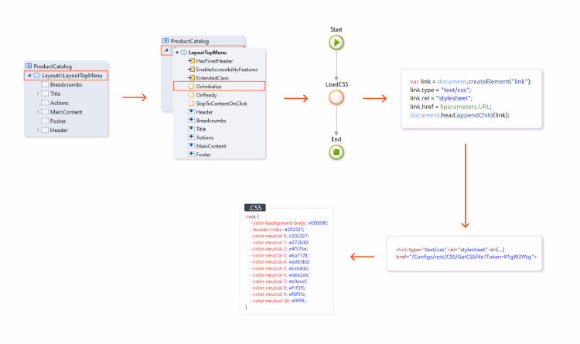This screenshot has height=344, width=580.
Task: Click the '--color-neutral-10: #ffffff;' CSS line
Action: [278, 301]
